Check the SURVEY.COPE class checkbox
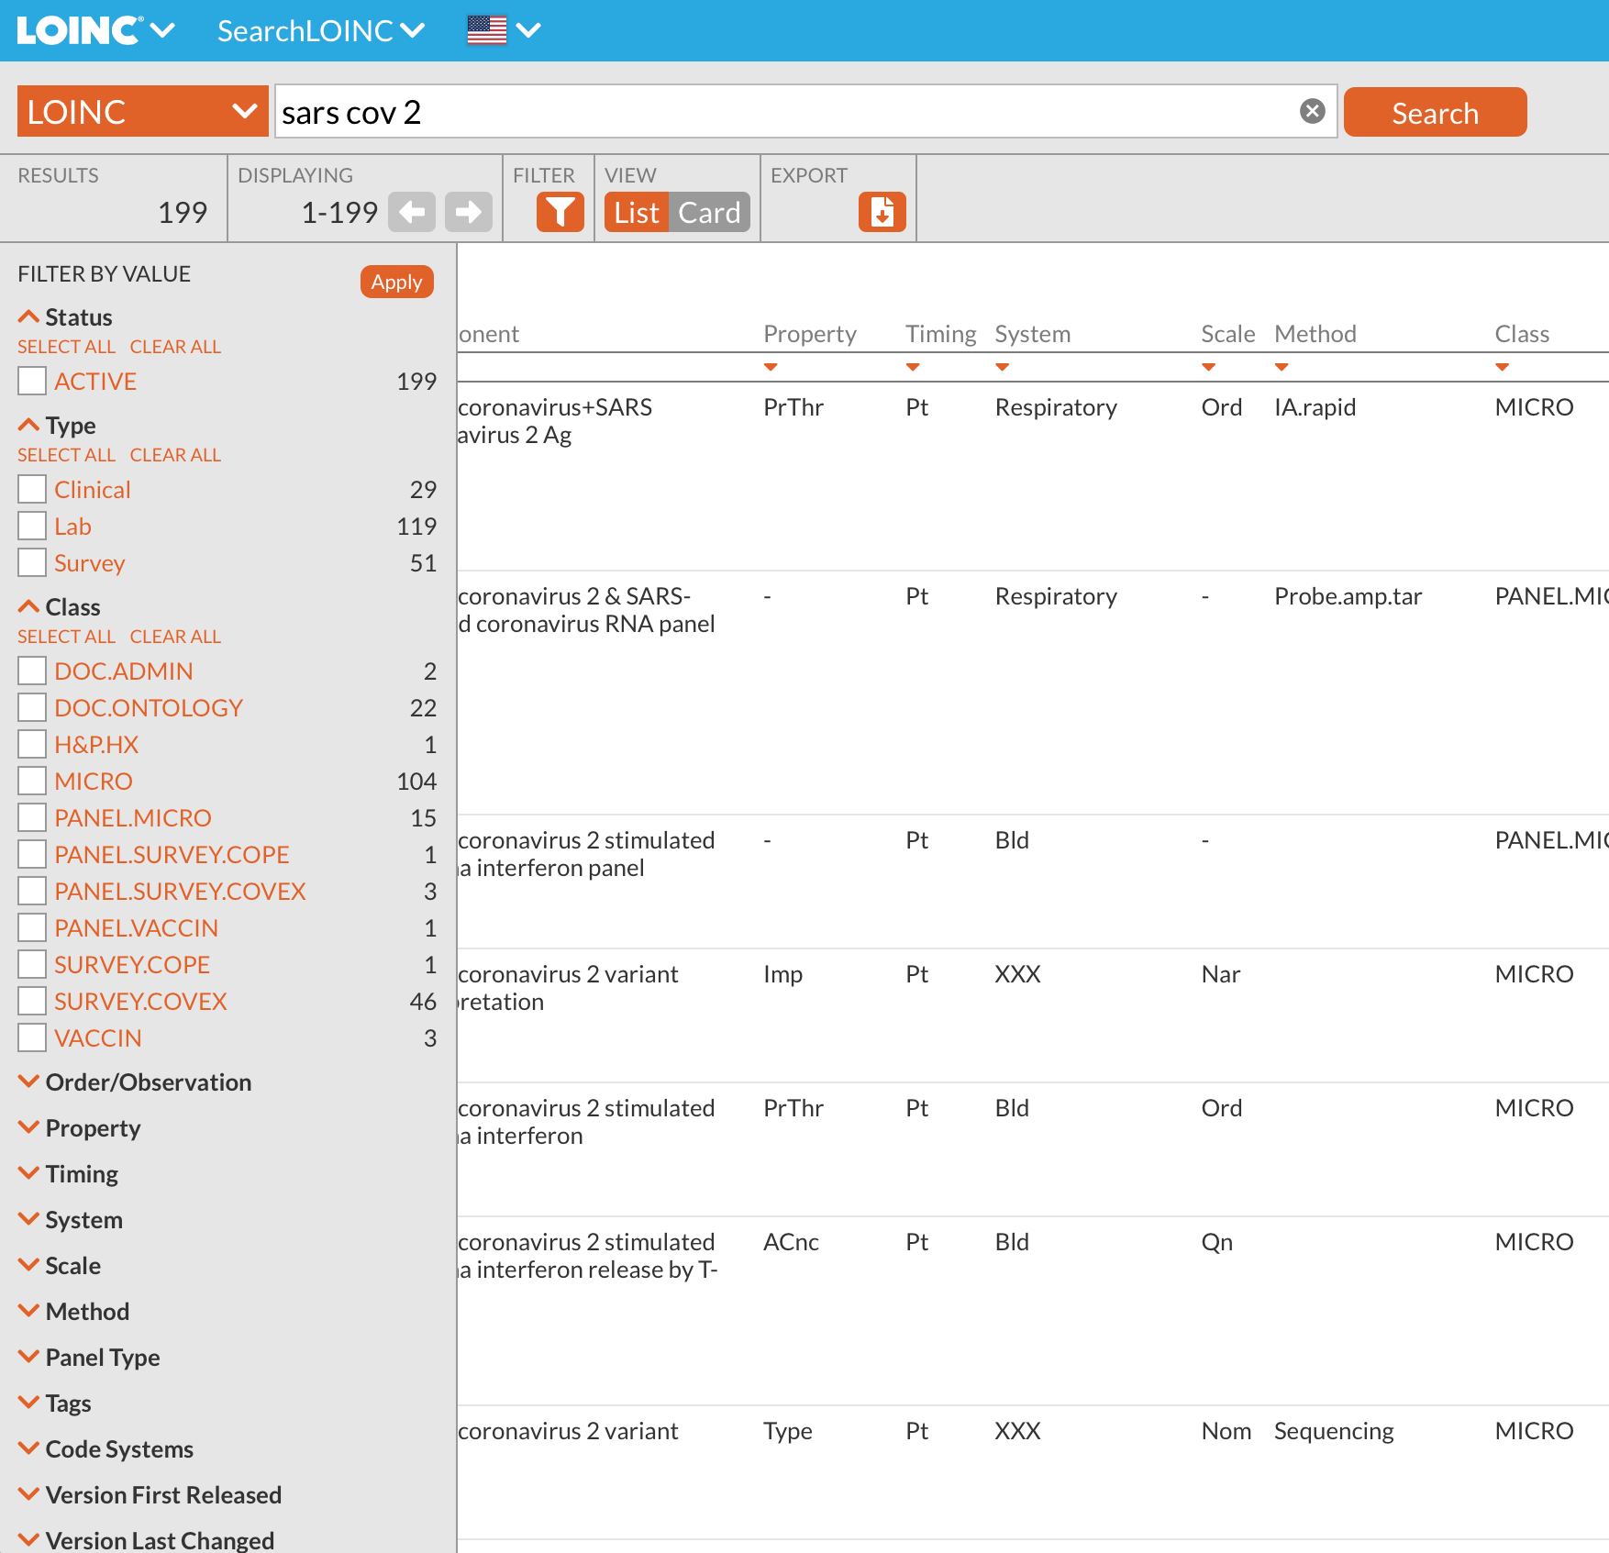The height and width of the screenshot is (1553, 1609). click(x=32, y=964)
